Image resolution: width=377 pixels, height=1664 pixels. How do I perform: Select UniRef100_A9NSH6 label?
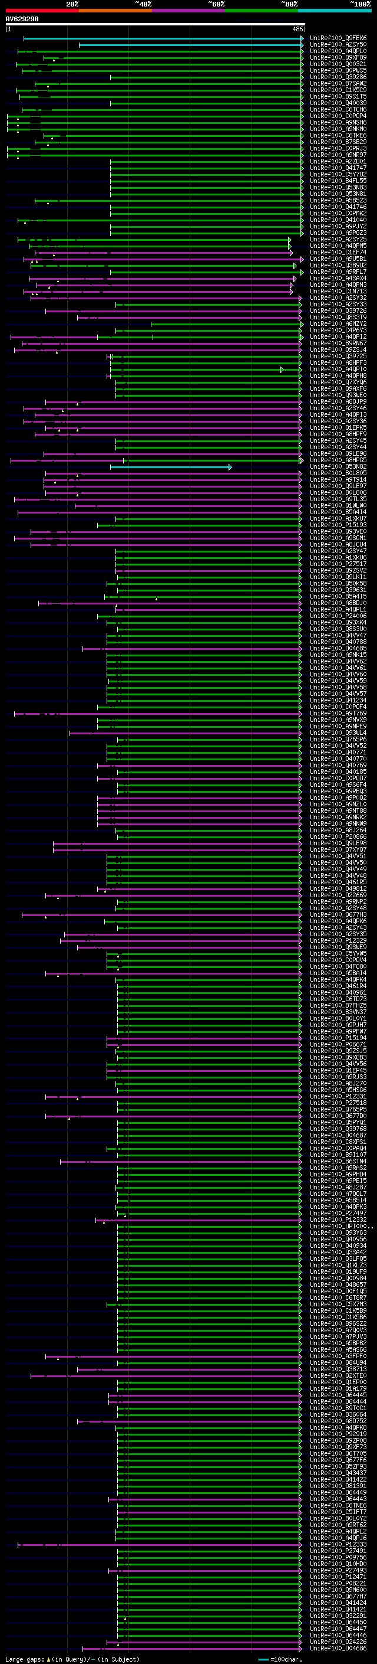click(x=338, y=122)
